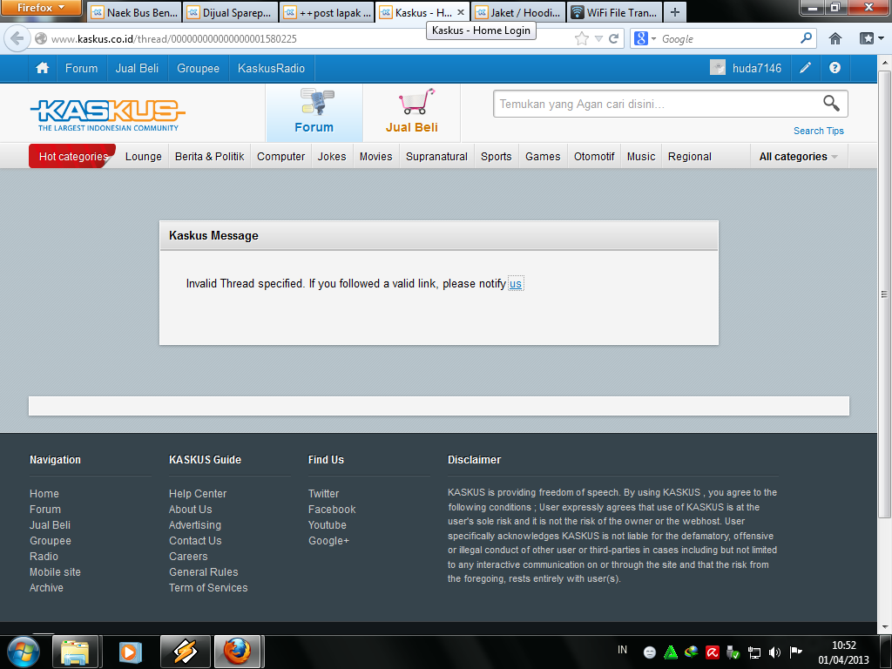Open the Supranatural category
Viewport: 892px width, 669px height.
click(x=436, y=157)
